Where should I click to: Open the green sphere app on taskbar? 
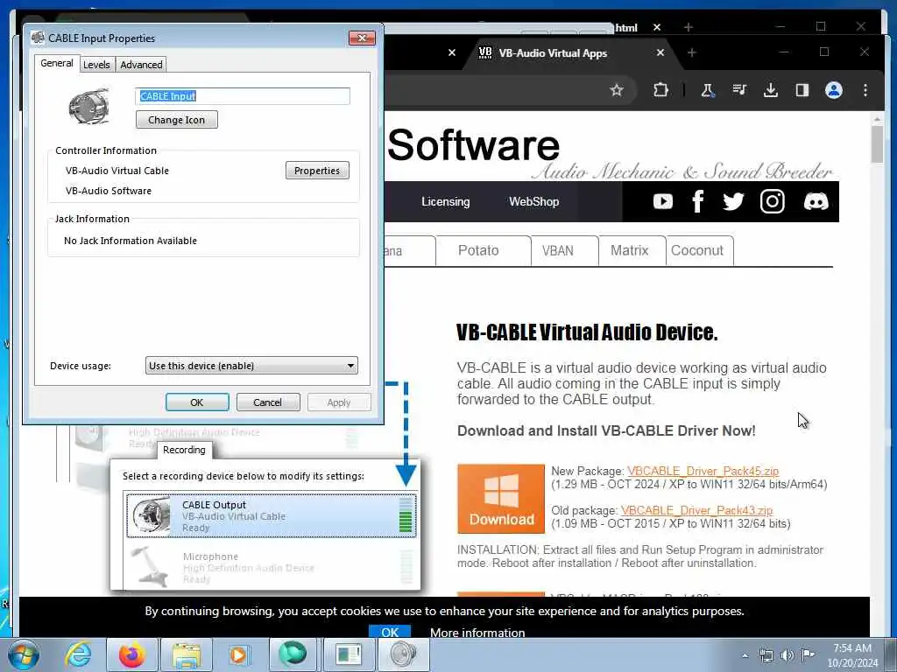(x=293, y=654)
